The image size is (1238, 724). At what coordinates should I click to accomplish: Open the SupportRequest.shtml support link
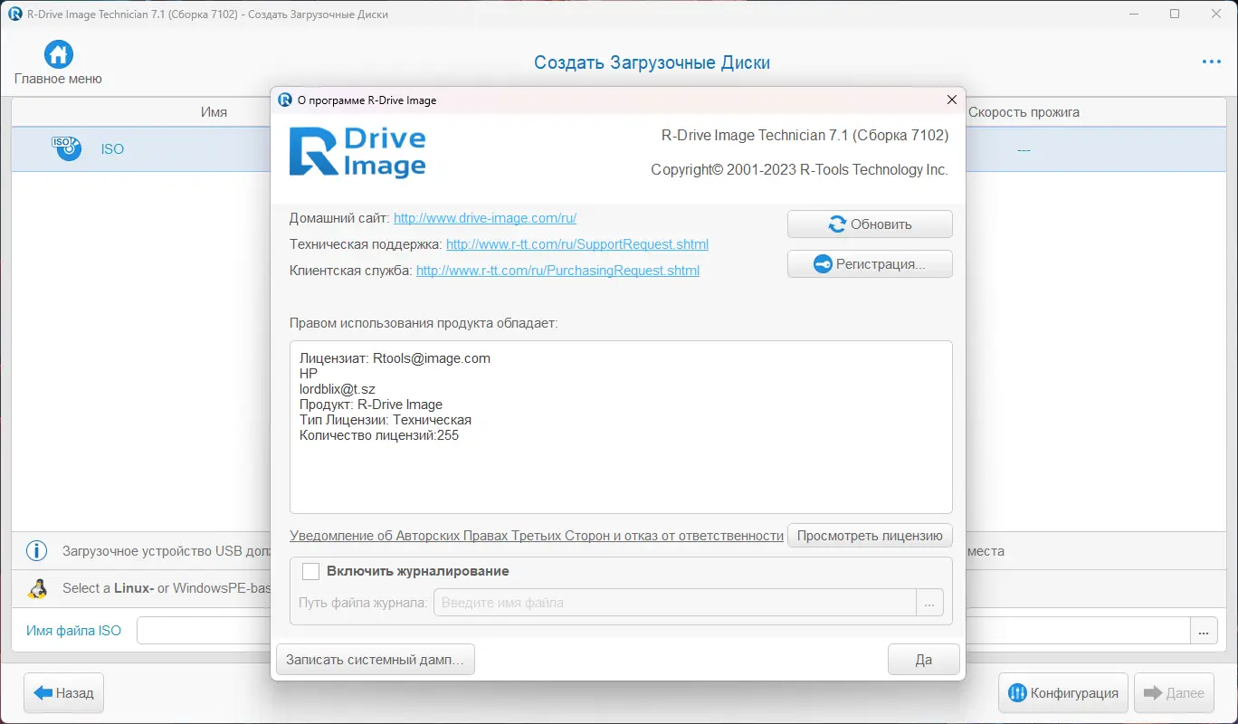pyautogui.click(x=577, y=244)
